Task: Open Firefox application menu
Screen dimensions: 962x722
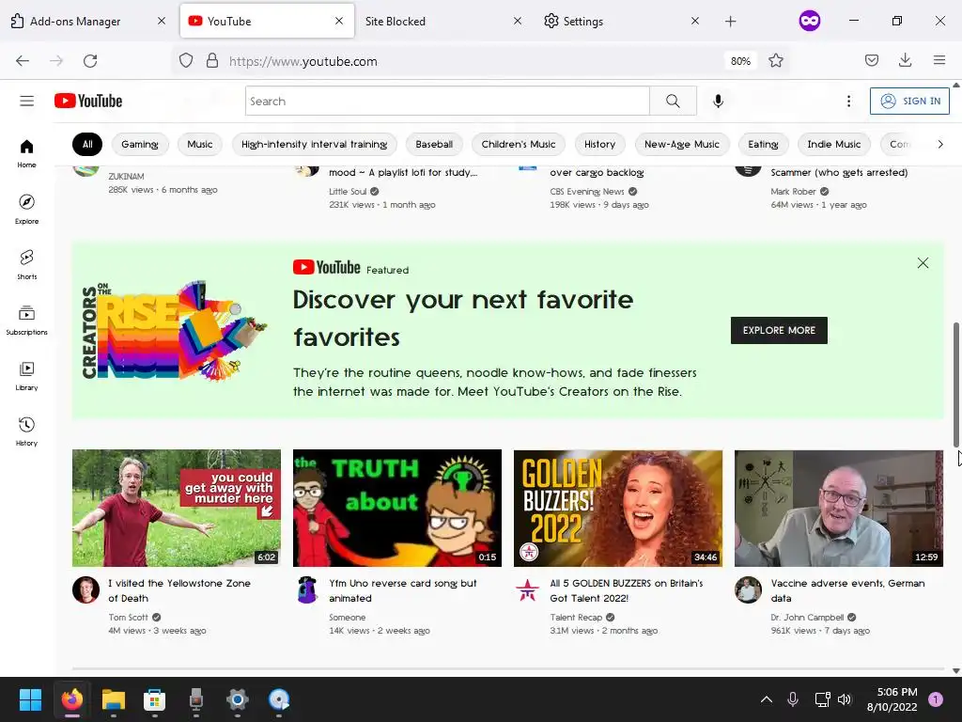Action: click(x=939, y=60)
